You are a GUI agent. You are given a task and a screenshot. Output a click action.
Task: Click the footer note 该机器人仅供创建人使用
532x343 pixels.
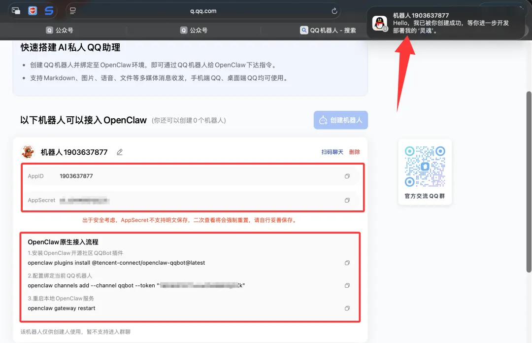(75, 332)
